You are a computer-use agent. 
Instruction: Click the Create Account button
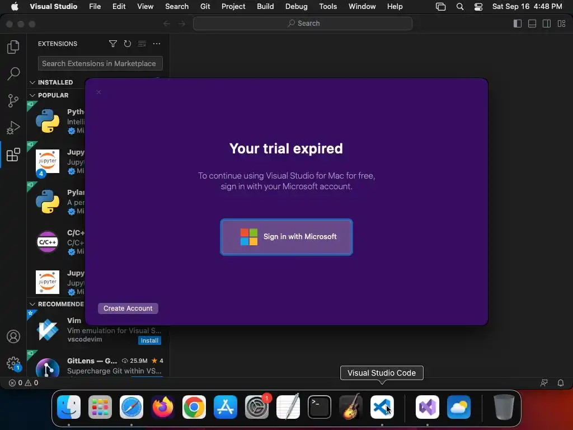[128, 309]
